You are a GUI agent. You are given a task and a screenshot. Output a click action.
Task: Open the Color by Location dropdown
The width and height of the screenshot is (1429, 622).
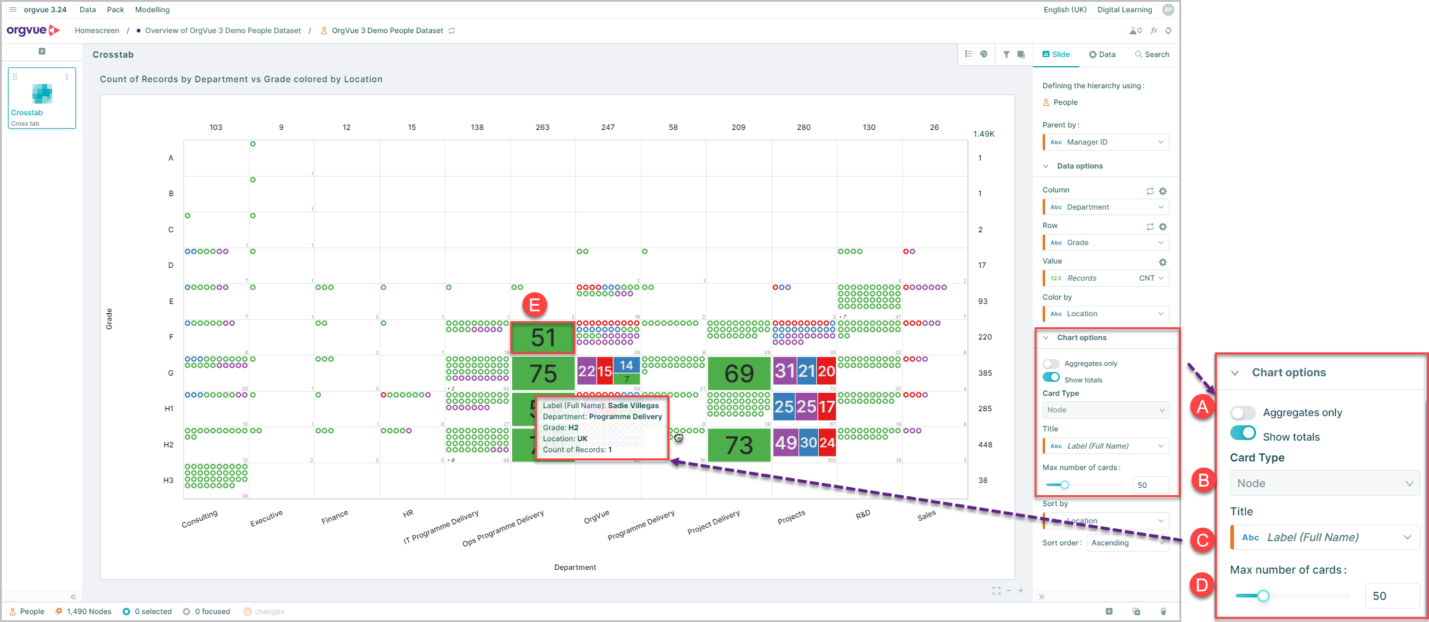(1106, 314)
